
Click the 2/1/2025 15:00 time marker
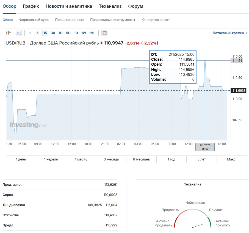pos(205,147)
